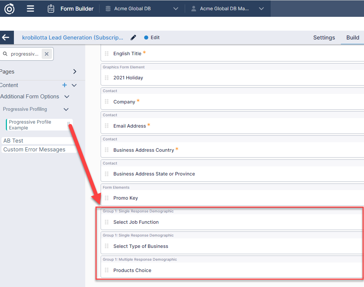Select the AB Test option
364x287 pixels.
click(x=14, y=141)
